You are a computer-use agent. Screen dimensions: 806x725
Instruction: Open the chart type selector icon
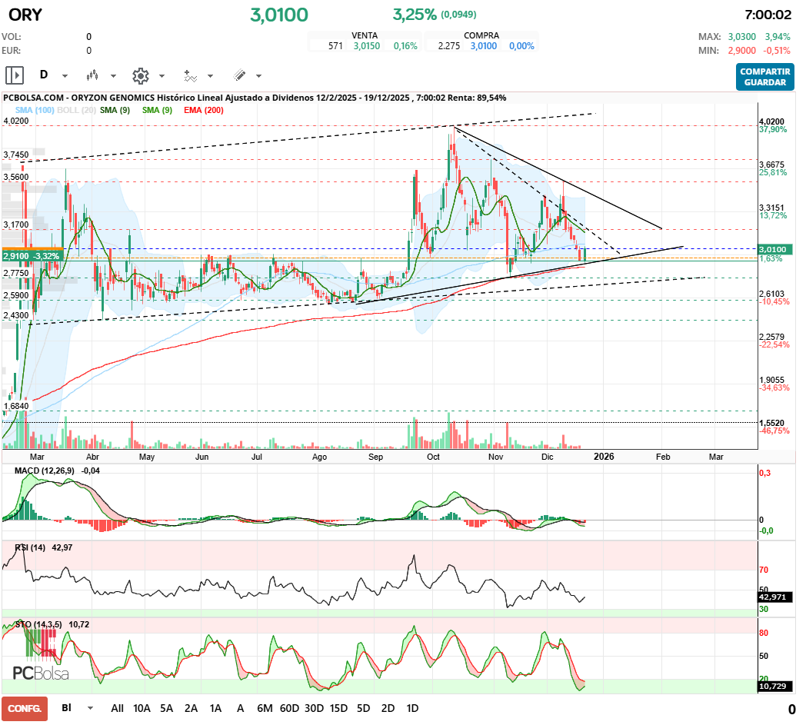coord(92,75)
